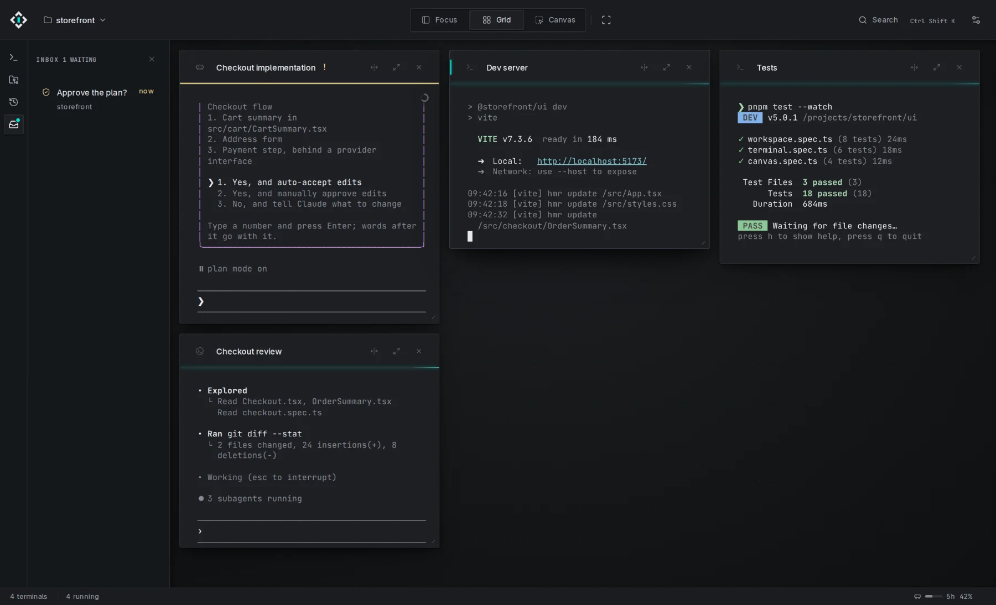Screen dimensions: 996x605
Task: Close the Checkout implementation panel
Action: click(x=419, y=67)
